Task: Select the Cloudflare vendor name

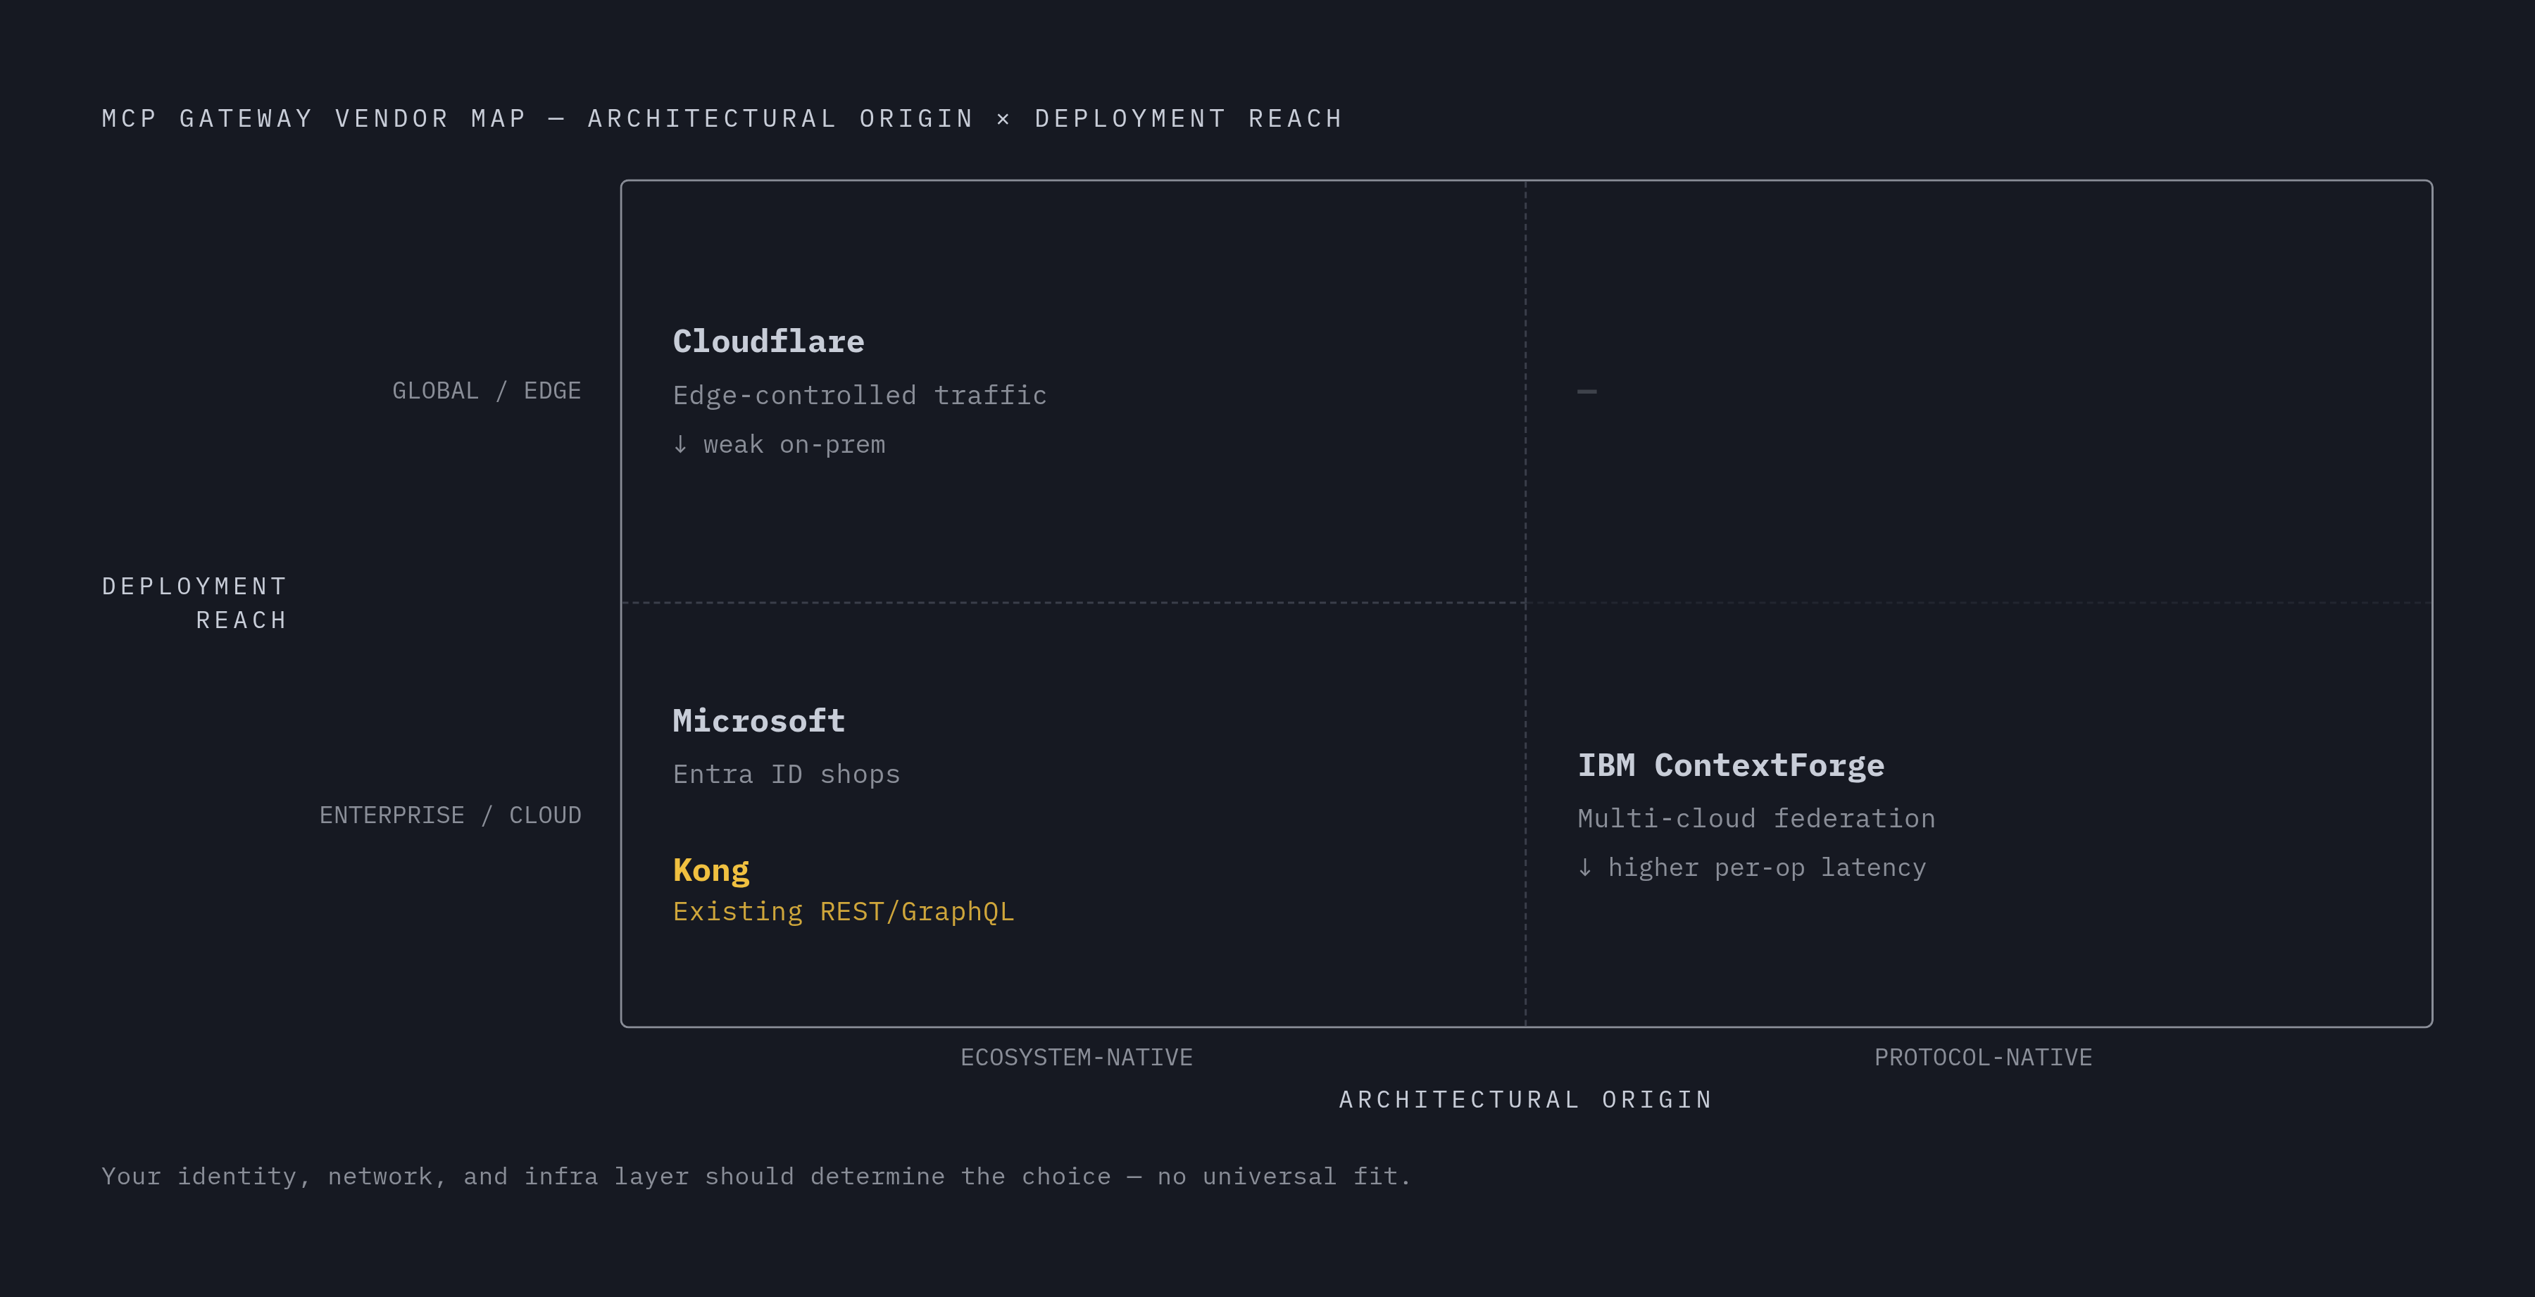Action: (768, 342)
